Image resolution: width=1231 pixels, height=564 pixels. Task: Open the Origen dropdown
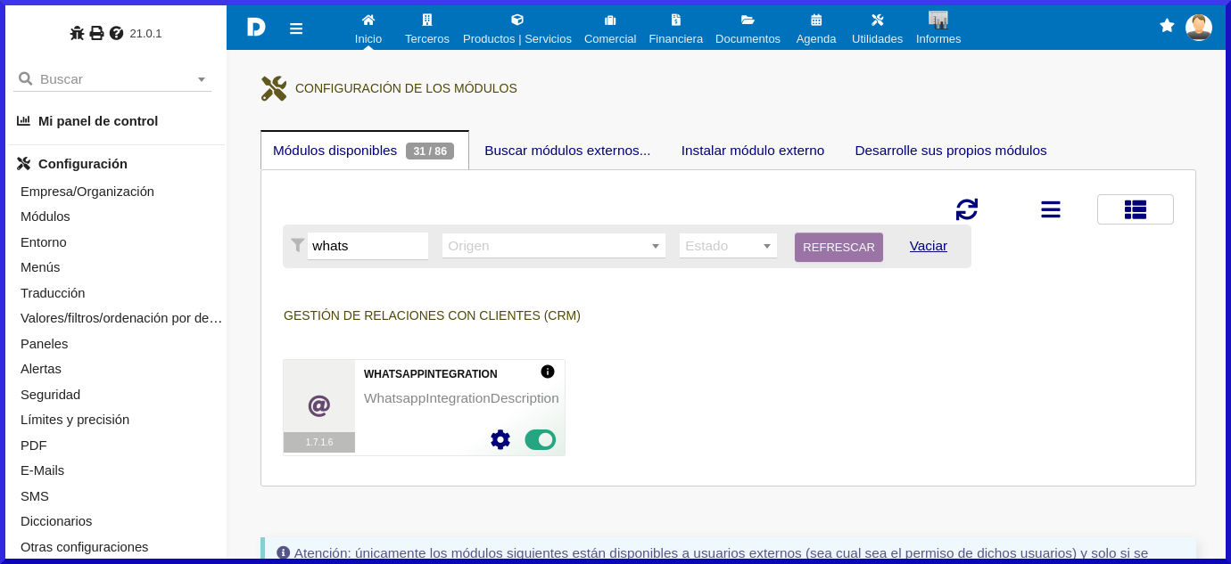click(x=554, y=246)
